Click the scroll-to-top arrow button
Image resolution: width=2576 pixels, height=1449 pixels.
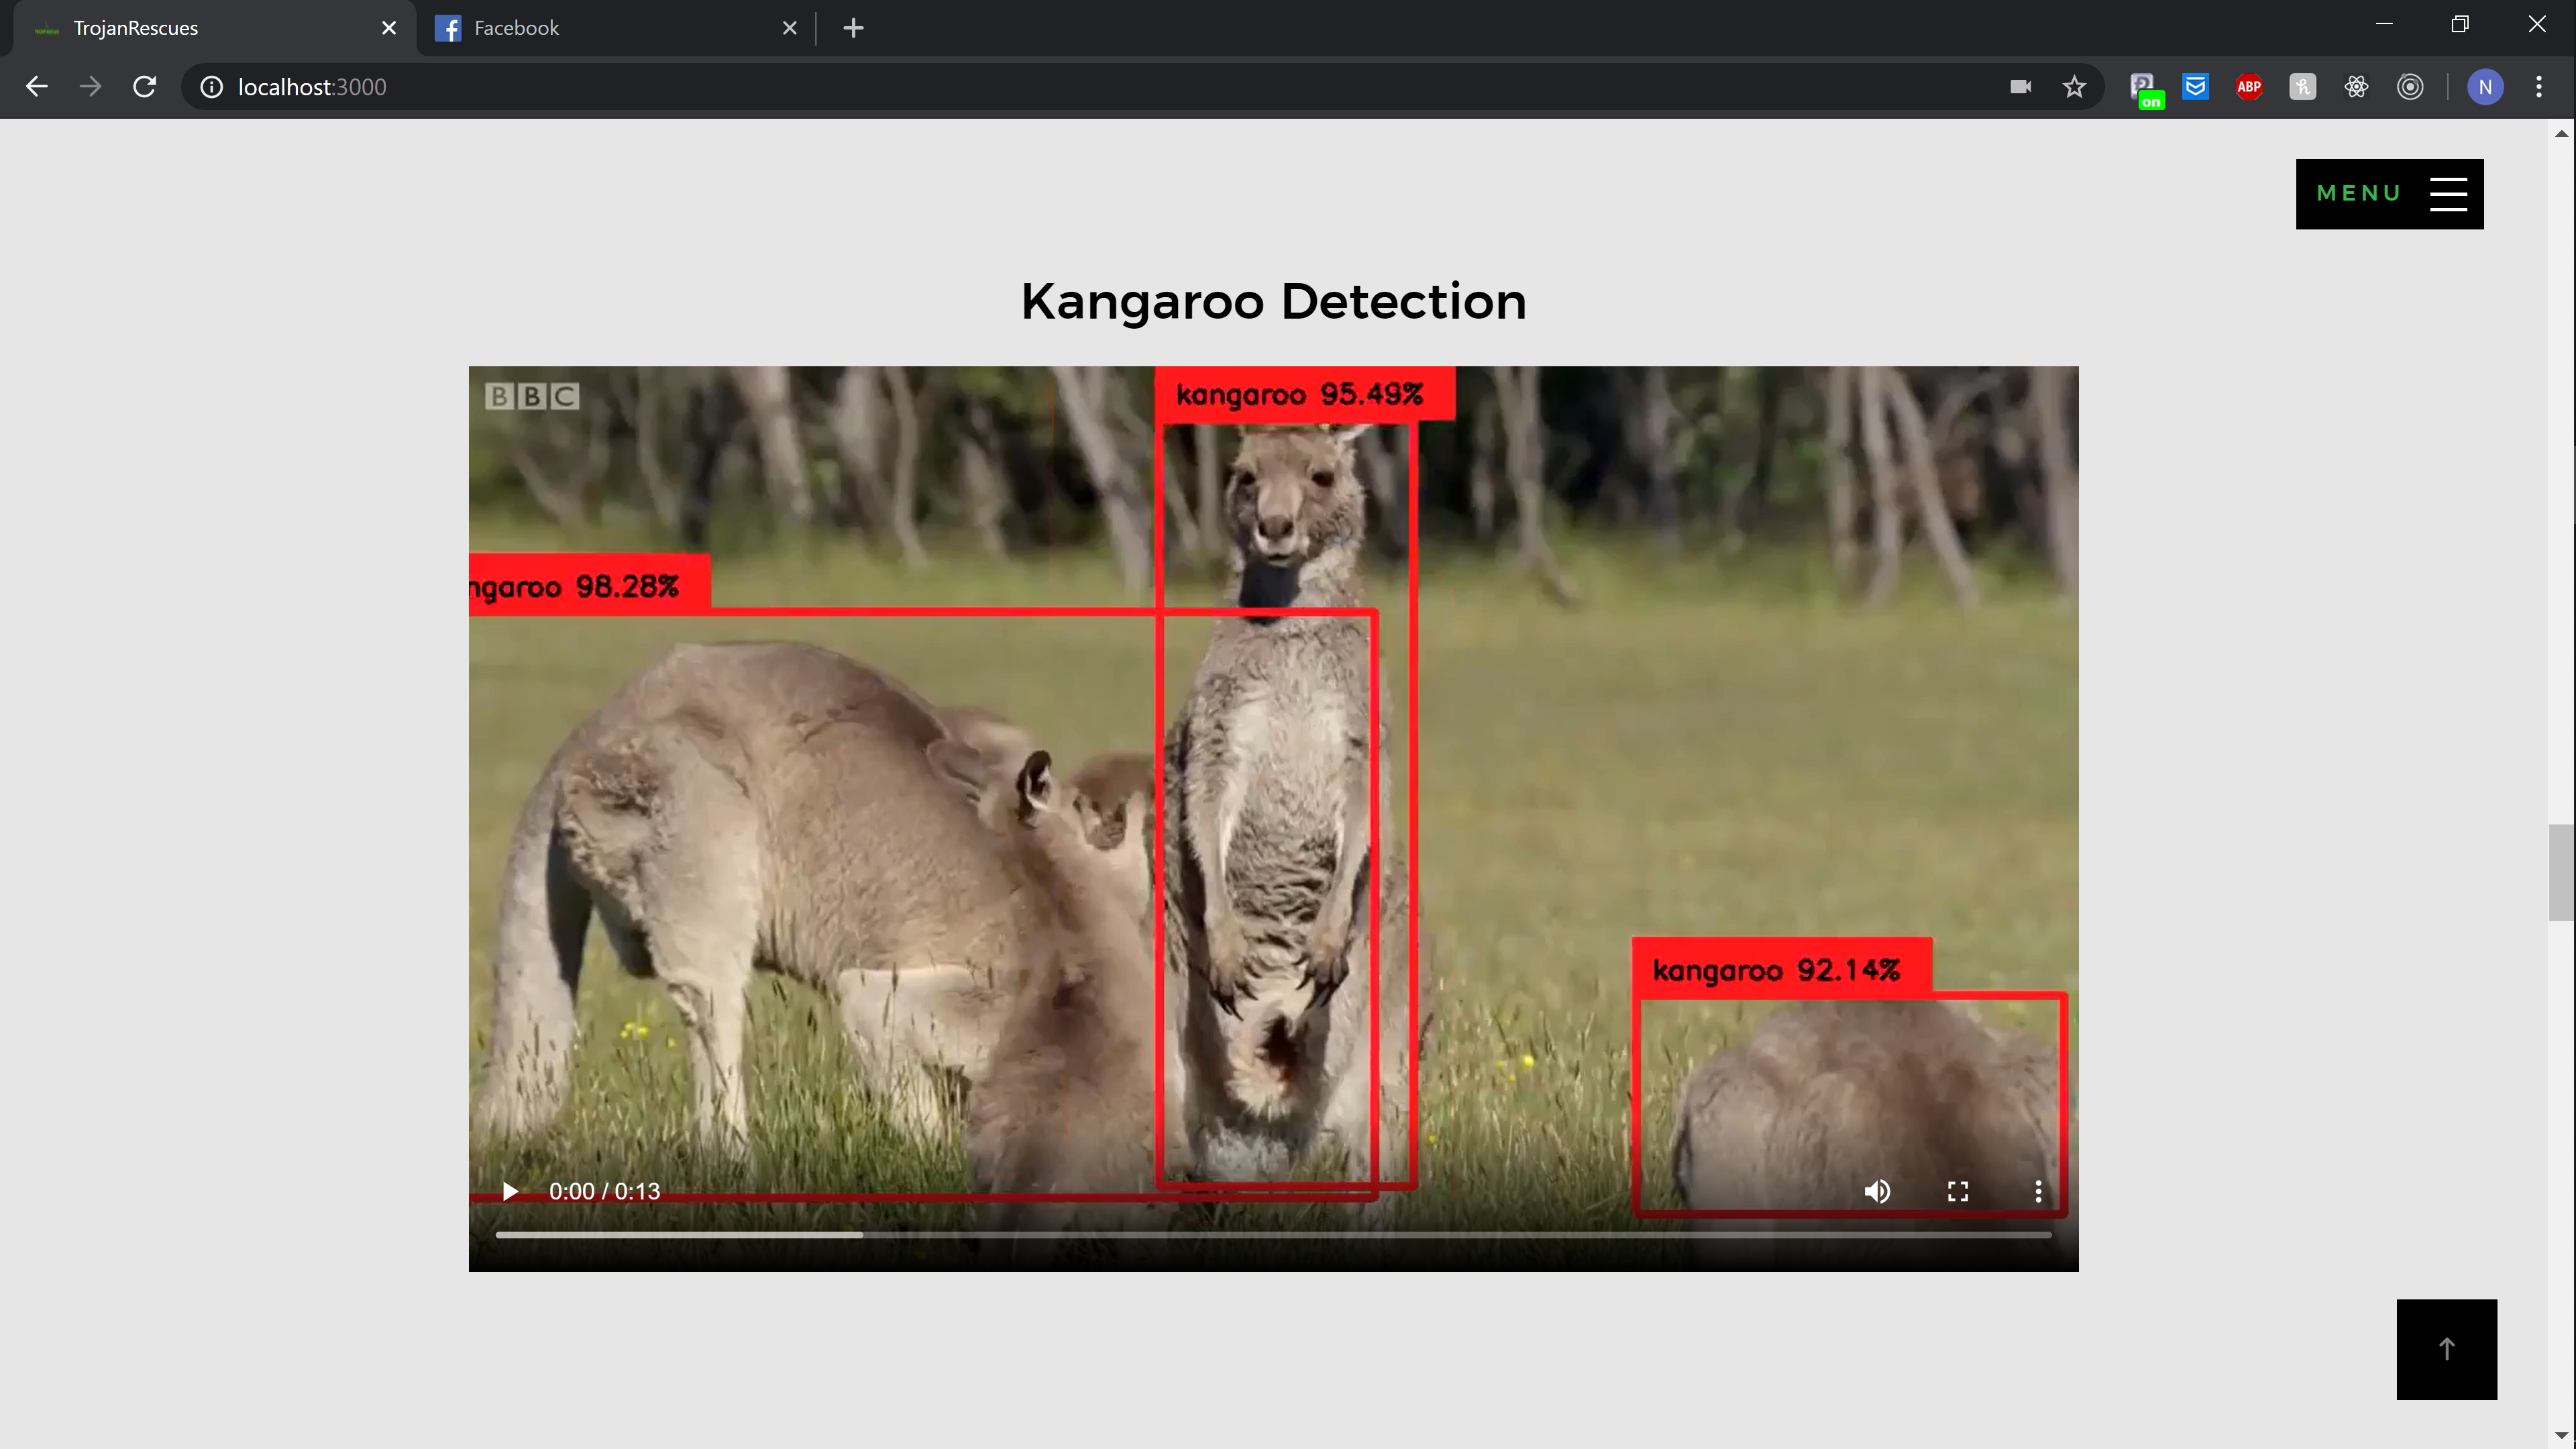point(2446,1349)
